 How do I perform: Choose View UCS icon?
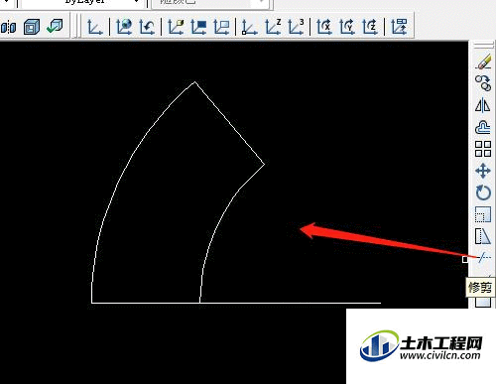tap(221, 27)
